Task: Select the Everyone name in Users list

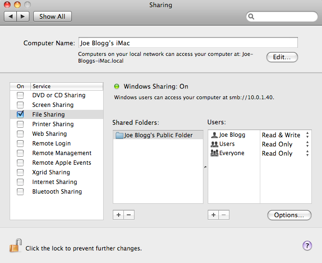Action: pos(232,153)
